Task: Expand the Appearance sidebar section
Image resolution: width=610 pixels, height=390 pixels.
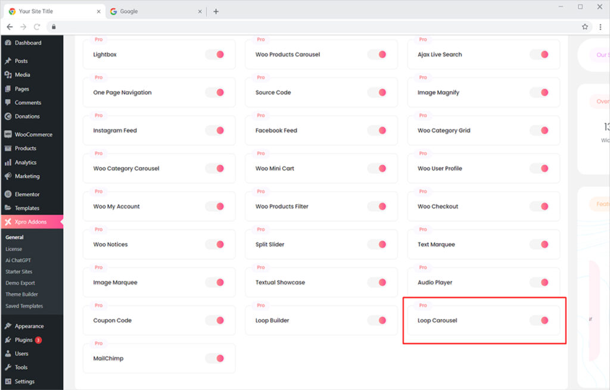Action: point(30,326)
